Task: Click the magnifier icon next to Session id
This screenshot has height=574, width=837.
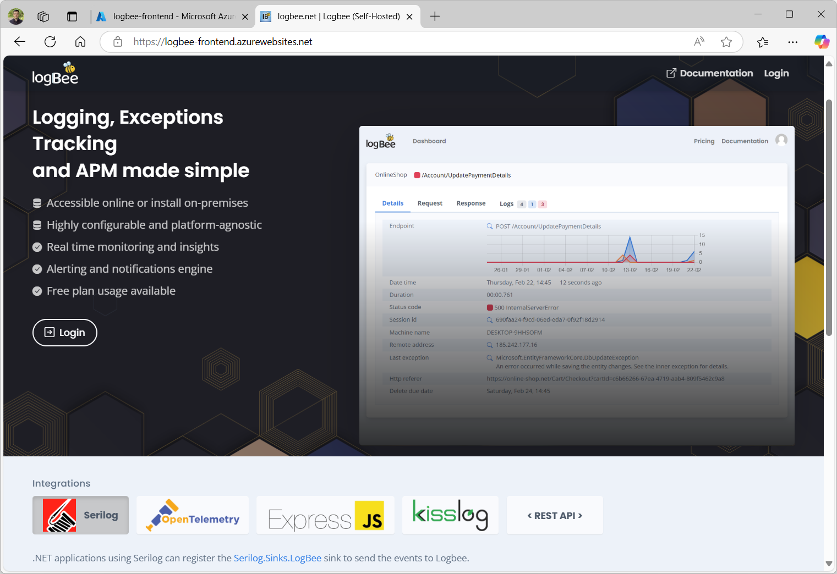Action: [x=490, y=319]
